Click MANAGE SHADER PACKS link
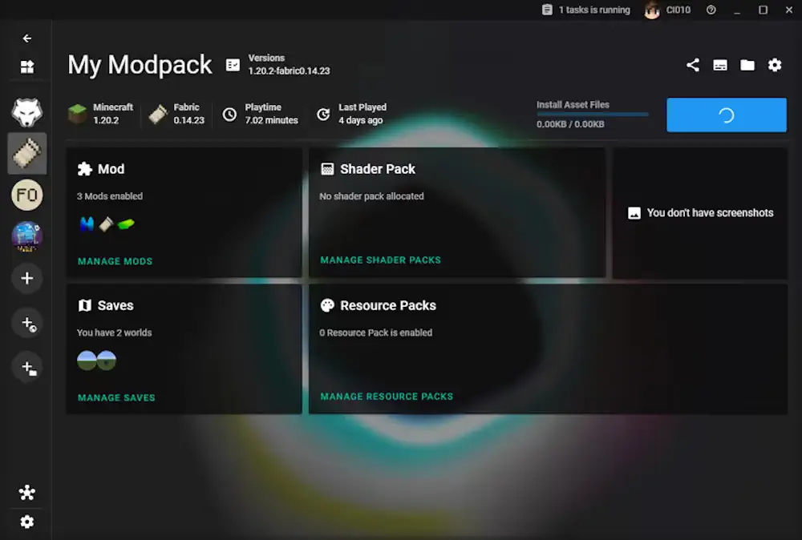Viewport: 802px width, 540px height. click(x=380, y=260)
